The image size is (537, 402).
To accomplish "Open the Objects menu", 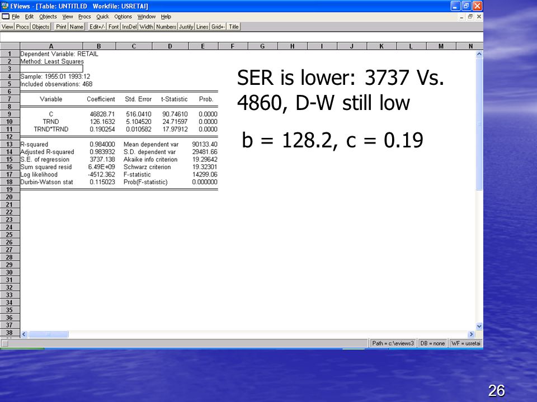I will click(48, 16).
